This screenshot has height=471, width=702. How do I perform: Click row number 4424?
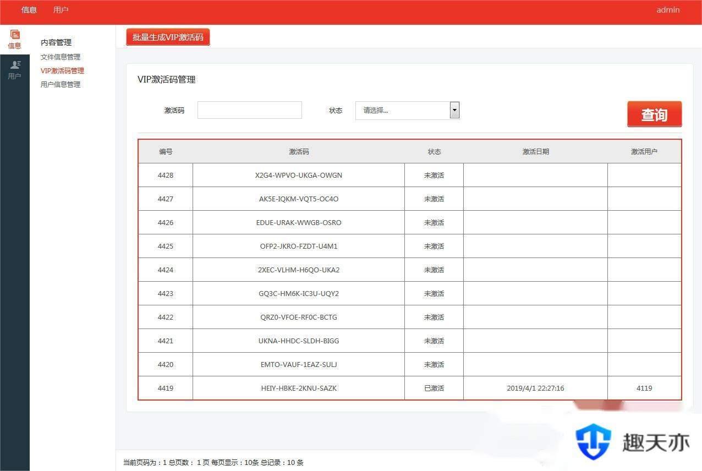(166, 270)
